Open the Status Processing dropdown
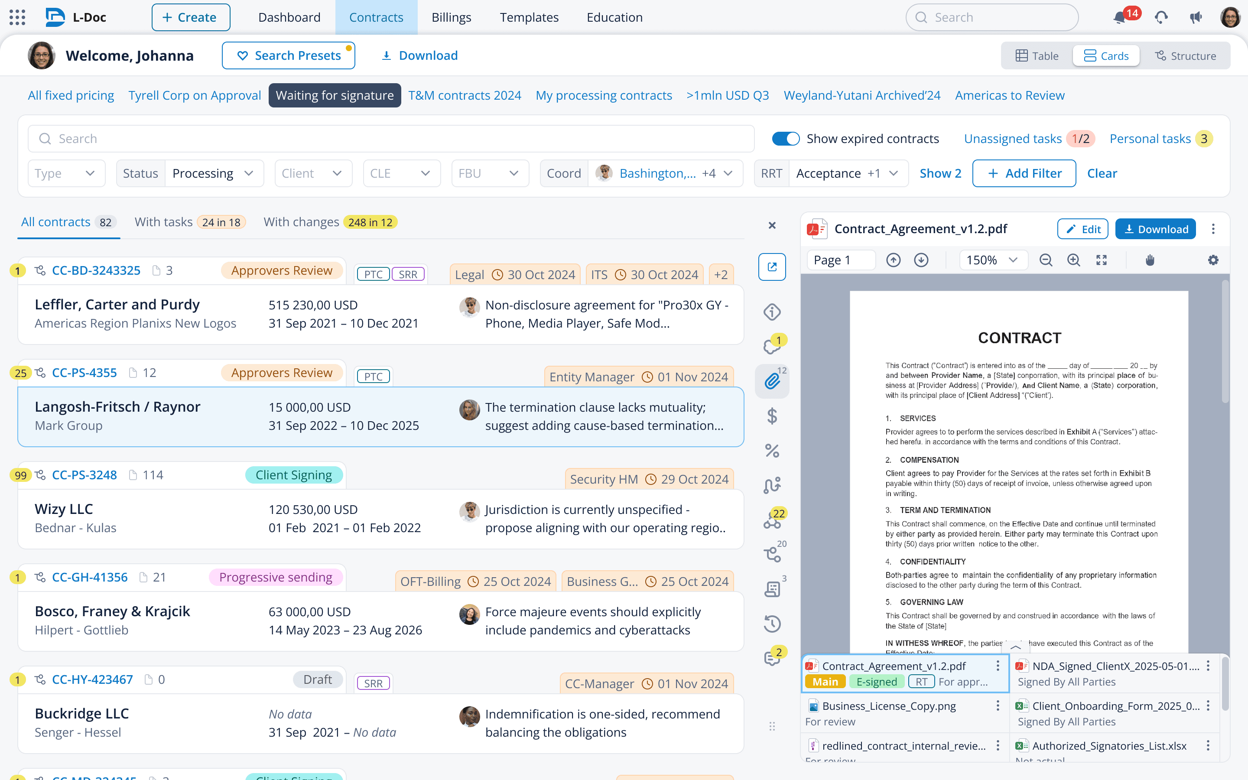The image size is (1248, 780). point(212,173)
